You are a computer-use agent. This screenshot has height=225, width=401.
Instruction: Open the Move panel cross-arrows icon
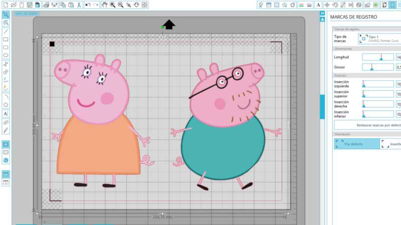(x=327, y=5)
